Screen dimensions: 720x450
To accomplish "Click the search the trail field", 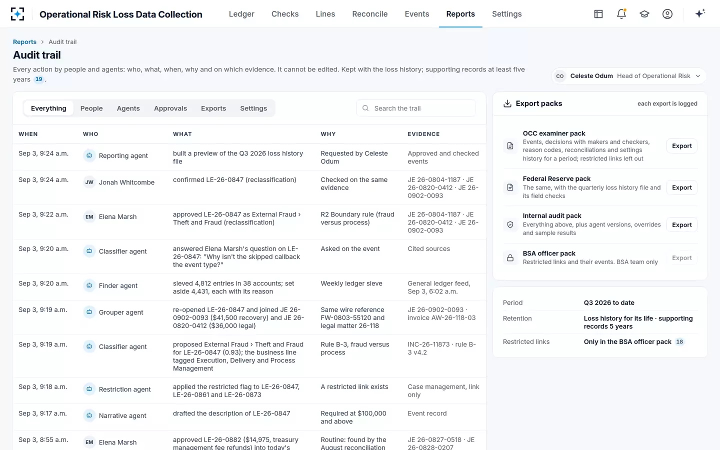I will tap(416, 108).
